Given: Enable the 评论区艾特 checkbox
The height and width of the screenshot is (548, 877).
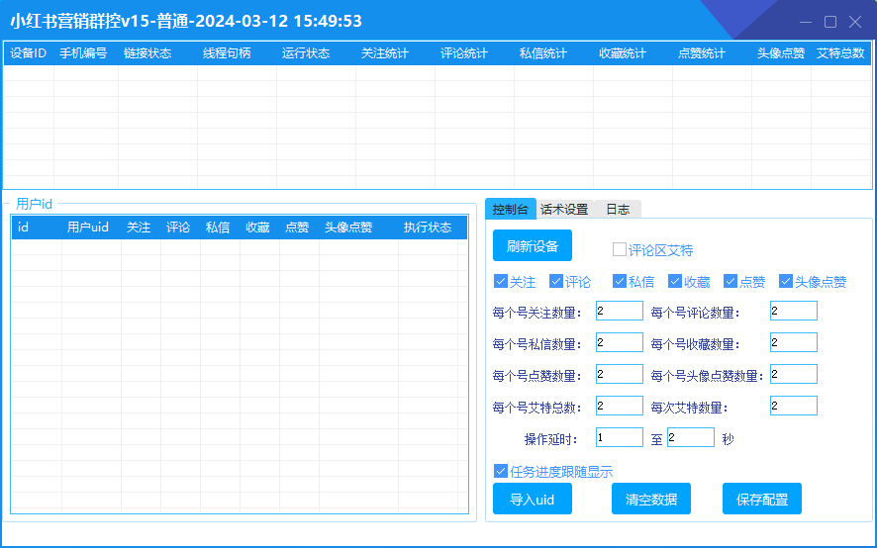Looking at the screenshot, I should click(x=620, y=250).
